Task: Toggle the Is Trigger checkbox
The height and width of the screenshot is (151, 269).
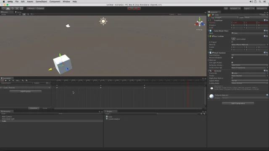Action: click(232, 42)
